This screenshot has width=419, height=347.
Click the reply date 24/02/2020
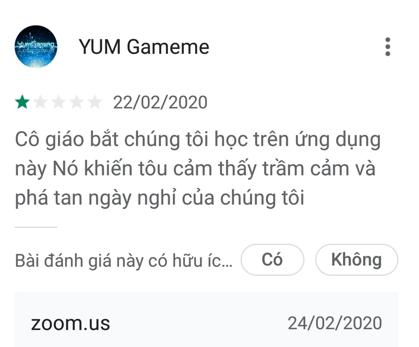(335, 323)
